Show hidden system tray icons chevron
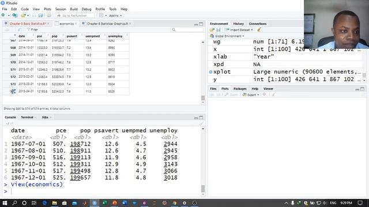This screenshot has width=369, height=207. tap(286, 203)
